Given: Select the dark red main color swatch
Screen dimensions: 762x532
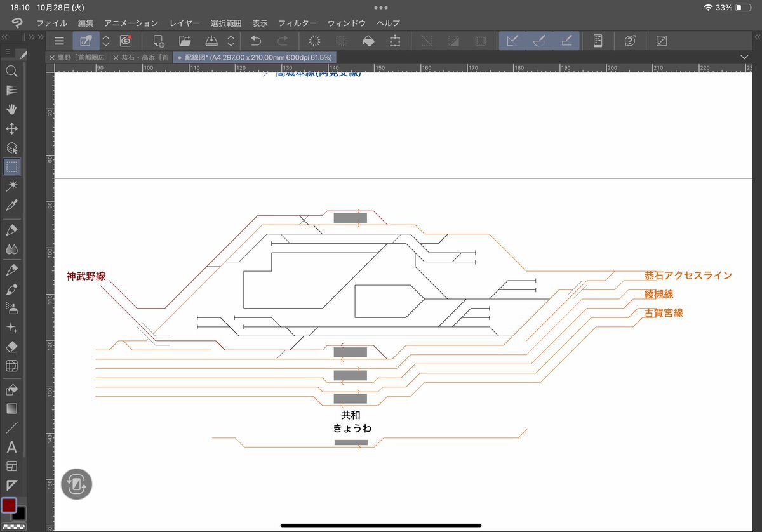Looking at the screenshot, I should (9, 505).
